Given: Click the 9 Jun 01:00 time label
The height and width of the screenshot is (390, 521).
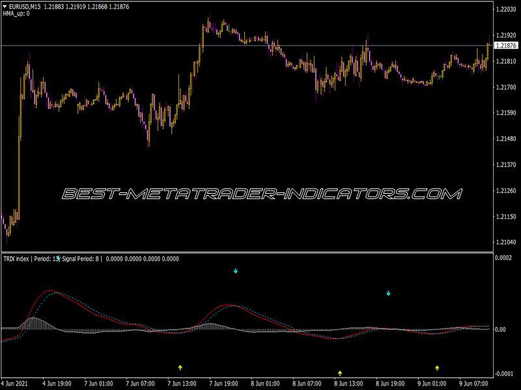Looking at the screenshot, I should click(432, 383).
